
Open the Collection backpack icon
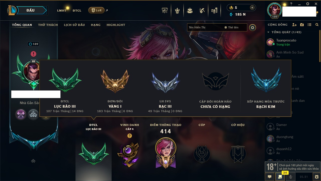point(190,11)
